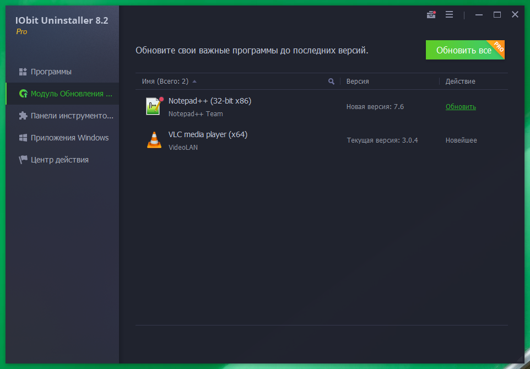Click Обновить link for Notepad++
The height and width of the screenshot is (369, 530).
coord(461,107)
